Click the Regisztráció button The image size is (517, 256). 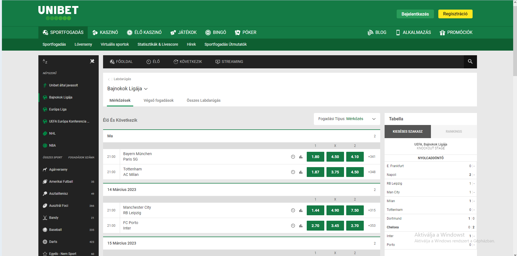(x=455, y=14)
